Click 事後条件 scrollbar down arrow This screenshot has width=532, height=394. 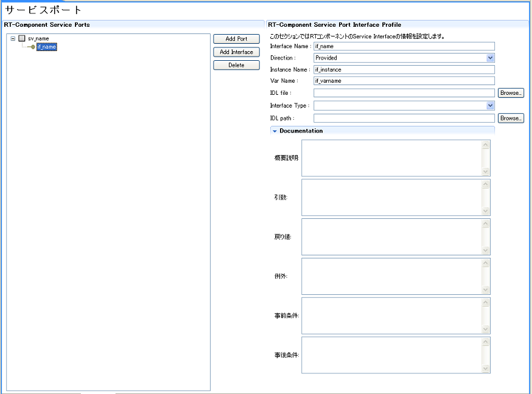click(x=486, y=368)
